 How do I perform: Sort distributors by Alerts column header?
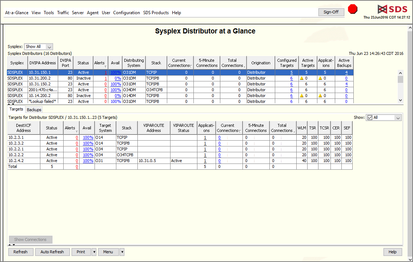[x=100, y=63]
